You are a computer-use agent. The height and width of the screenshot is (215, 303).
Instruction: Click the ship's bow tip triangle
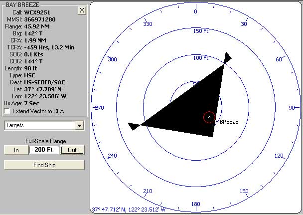tap(227, 57)
